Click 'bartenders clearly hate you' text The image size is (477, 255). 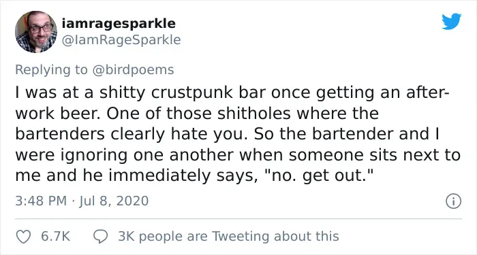[x=129, y=135]
